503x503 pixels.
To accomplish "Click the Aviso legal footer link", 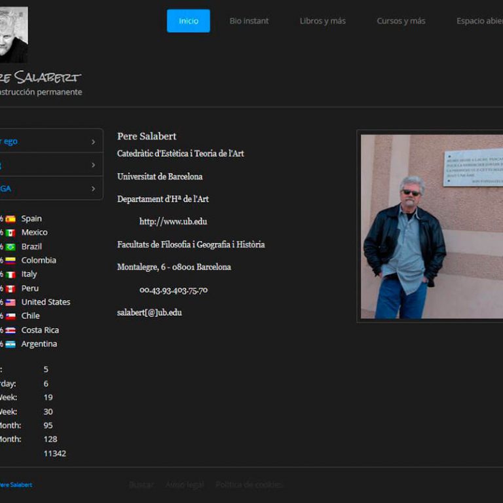I will 185,485.
